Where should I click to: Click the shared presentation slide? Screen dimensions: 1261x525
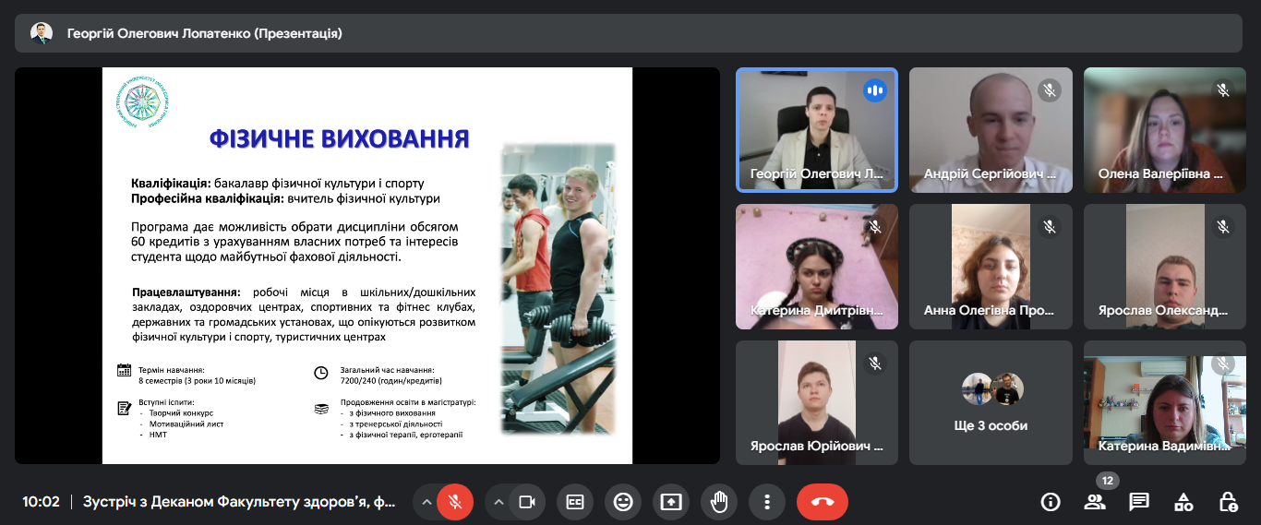click(x=367, y=266)
